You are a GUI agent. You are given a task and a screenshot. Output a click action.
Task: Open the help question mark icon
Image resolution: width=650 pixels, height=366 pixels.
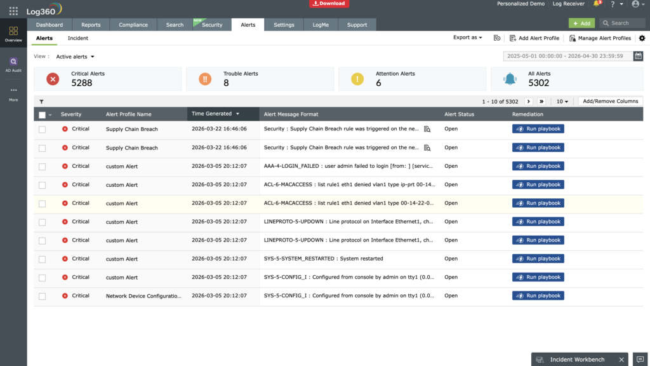pyautogui.click(x=613, y=4)
